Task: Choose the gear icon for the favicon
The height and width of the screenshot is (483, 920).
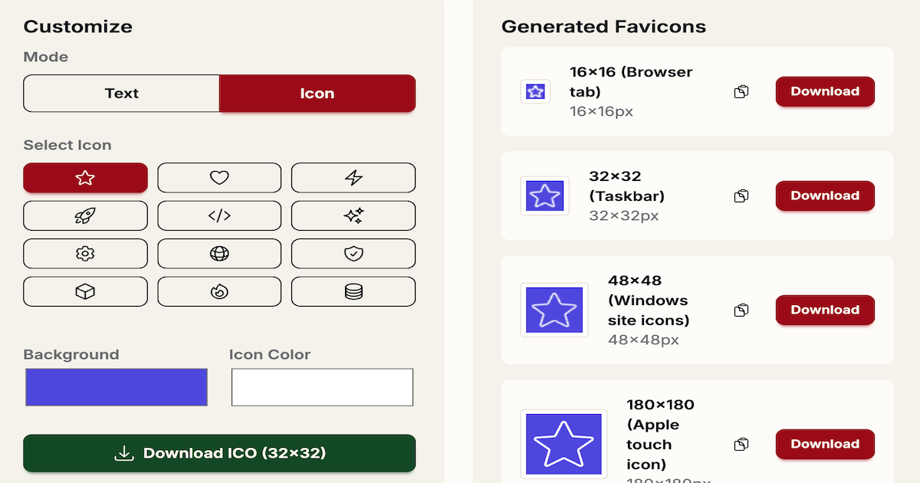Action: point(85,254)
